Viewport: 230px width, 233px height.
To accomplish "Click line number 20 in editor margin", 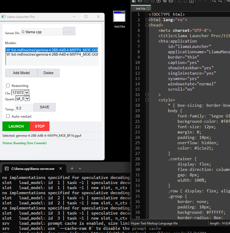I will coord(137,116).
